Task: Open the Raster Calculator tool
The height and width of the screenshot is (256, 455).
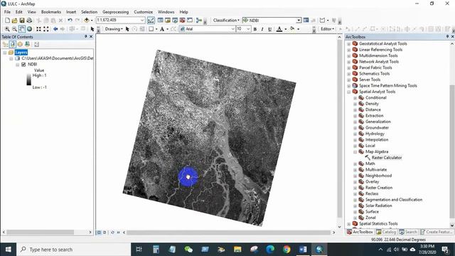Action: [x=387, y=158]
